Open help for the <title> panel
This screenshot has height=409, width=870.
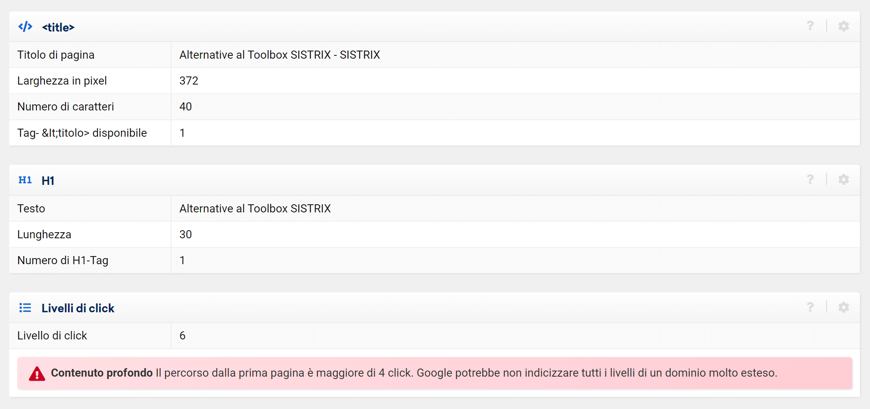(810, 26)
